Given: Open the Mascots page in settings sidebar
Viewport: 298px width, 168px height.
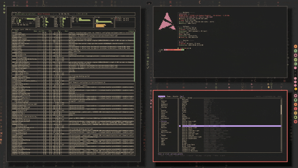Looking at the screenshot, I should 164,127.
